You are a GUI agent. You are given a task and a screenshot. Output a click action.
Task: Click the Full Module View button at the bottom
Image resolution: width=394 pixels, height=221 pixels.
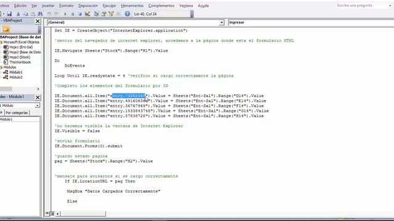(x=52, y=214)
